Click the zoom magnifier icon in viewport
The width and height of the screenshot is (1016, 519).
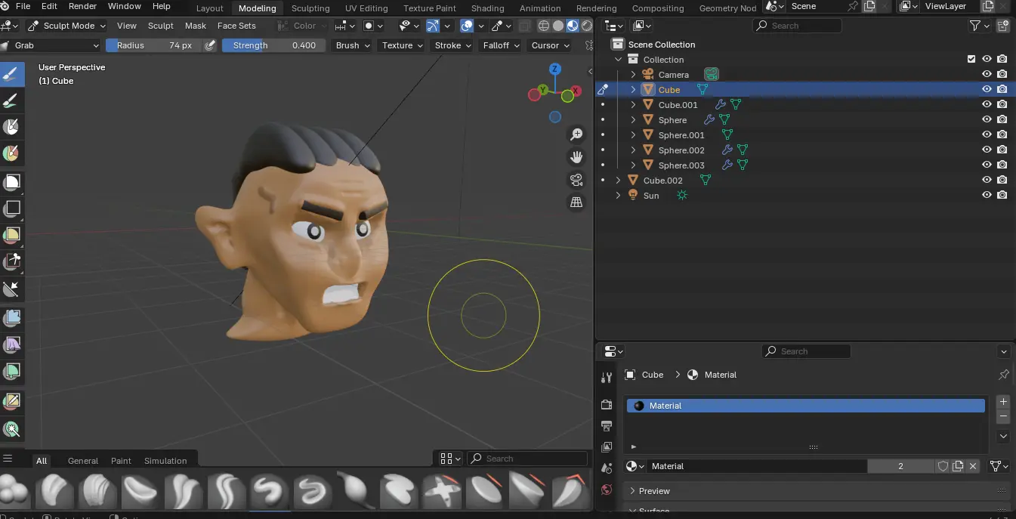point(576,134)
